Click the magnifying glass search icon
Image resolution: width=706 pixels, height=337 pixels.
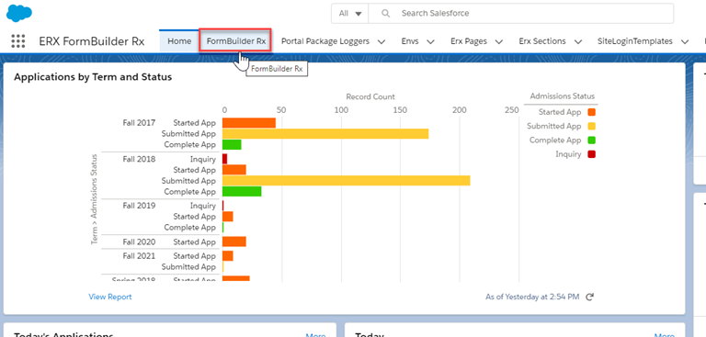click(385, 14)
